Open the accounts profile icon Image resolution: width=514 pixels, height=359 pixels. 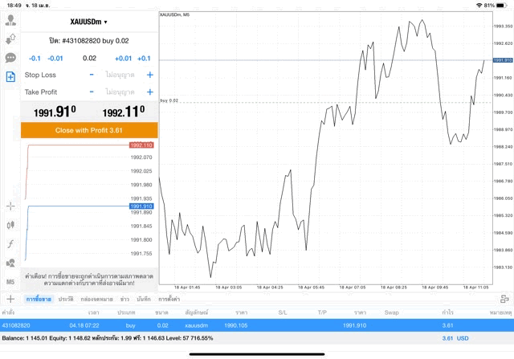10,20
